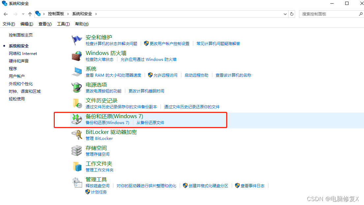This screenshot has height=205, width=364.
Task: Click 更改计算机睡眠时间 link
Action: click(146, 91)
